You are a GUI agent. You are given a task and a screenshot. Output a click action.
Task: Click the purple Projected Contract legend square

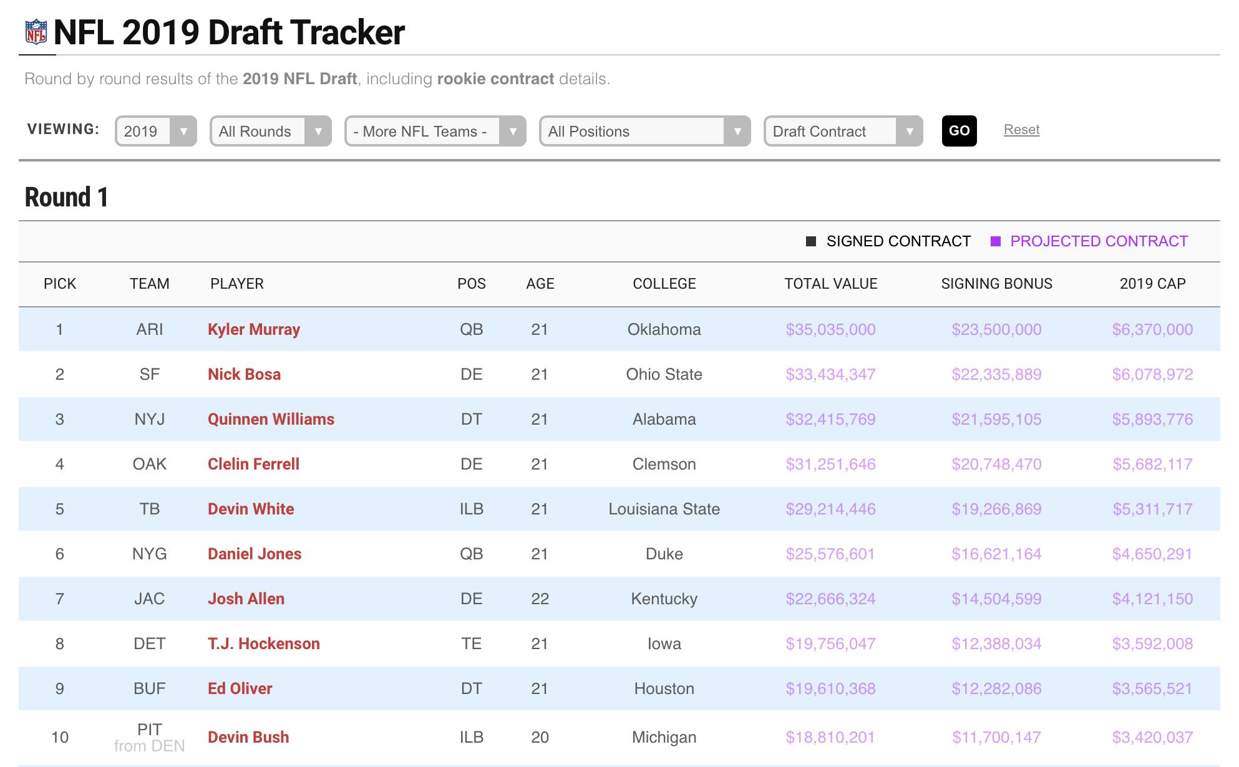[x=996, y=241]
